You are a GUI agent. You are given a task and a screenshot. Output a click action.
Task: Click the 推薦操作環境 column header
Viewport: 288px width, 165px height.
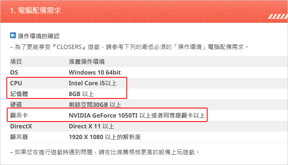87,62
